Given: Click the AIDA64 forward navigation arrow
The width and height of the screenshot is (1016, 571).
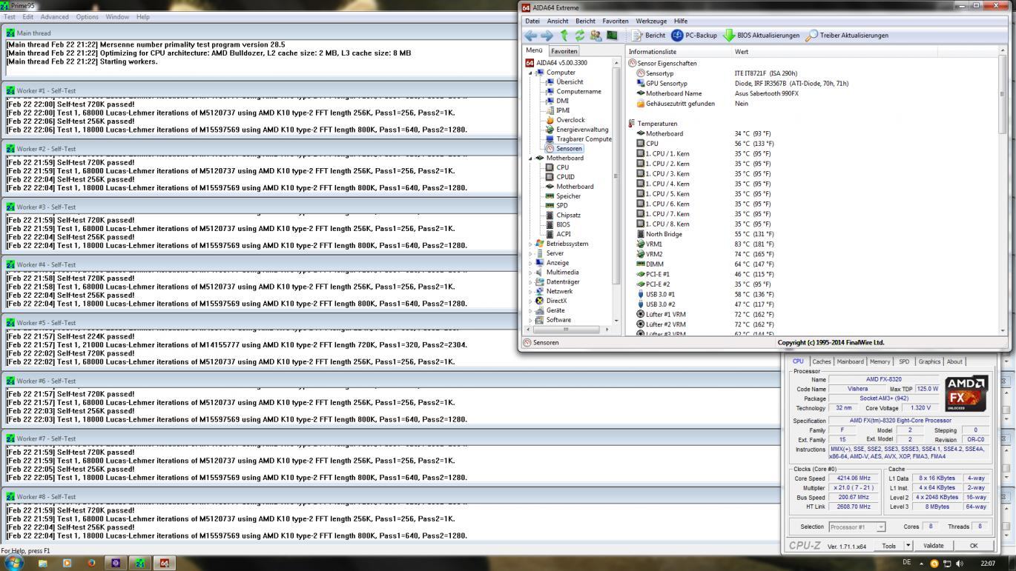Looking at the screenshot, I should [547, 36].
